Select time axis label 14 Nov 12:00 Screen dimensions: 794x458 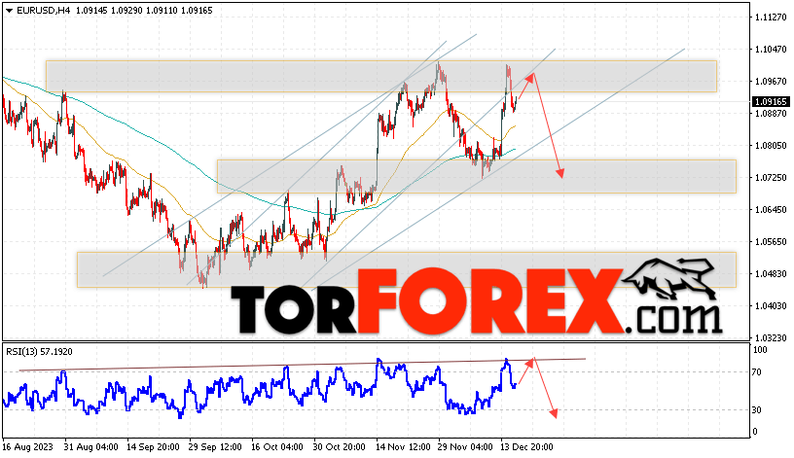[x=403, y=447]
